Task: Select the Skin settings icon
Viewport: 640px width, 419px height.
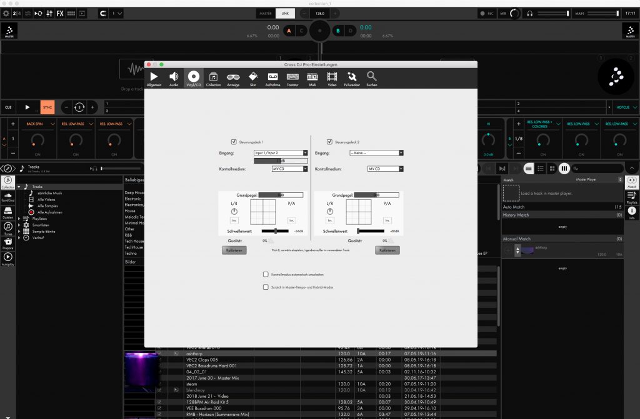Action: pos(253,76)
